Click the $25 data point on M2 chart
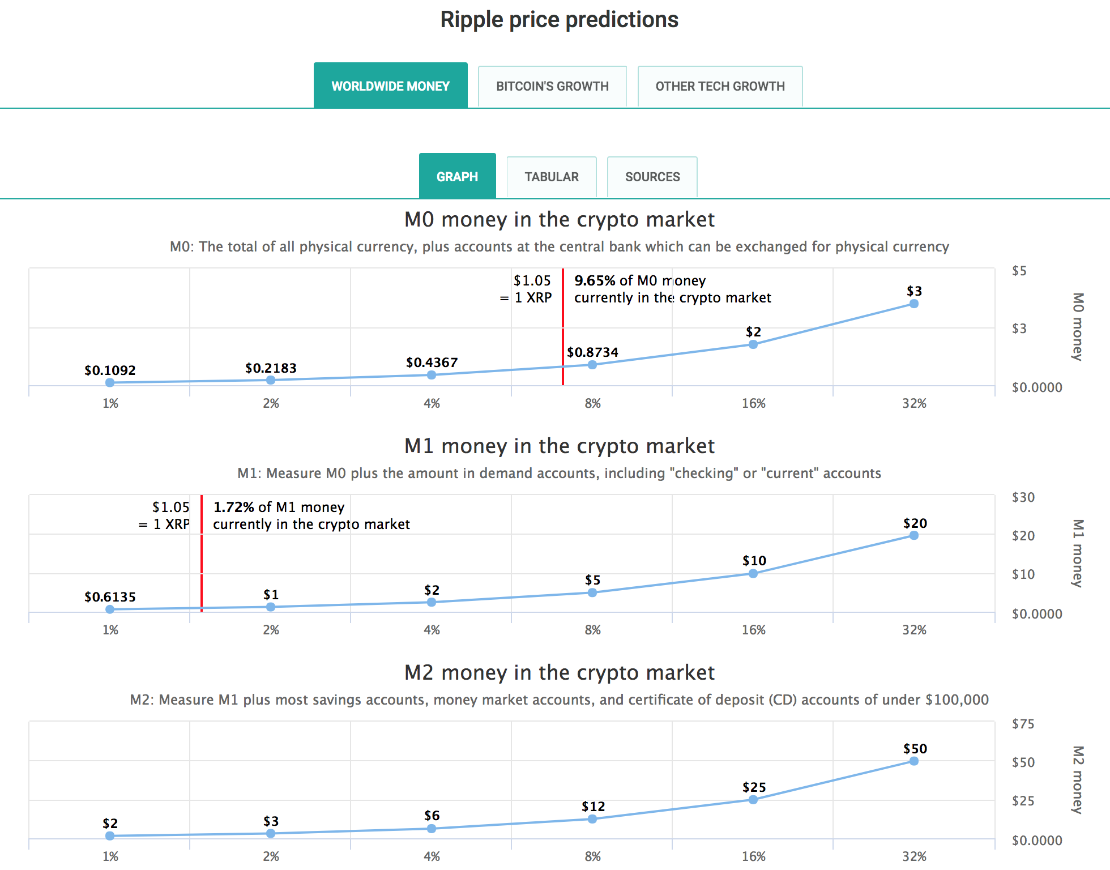 (753, 800)
